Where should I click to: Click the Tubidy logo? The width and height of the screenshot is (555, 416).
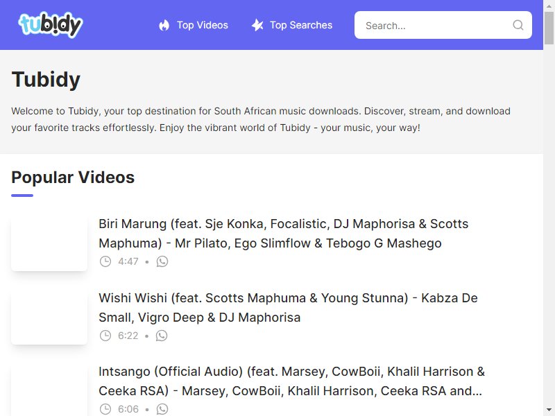pos(50,25)
